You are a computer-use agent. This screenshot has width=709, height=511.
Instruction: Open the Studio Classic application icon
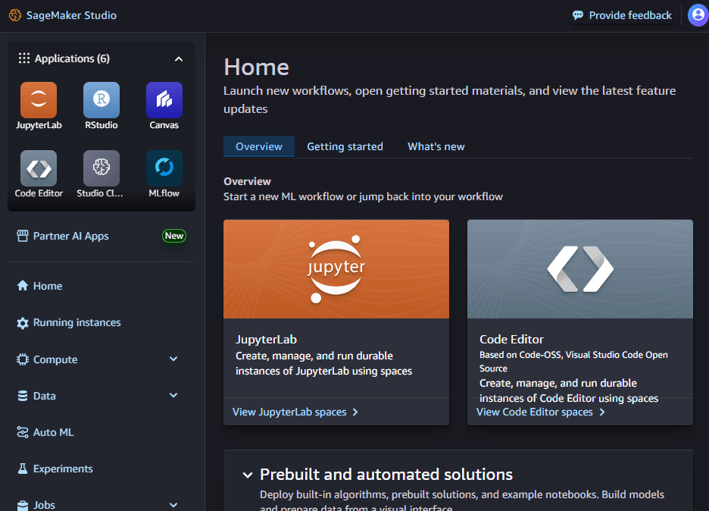click(x=102, y=168)
